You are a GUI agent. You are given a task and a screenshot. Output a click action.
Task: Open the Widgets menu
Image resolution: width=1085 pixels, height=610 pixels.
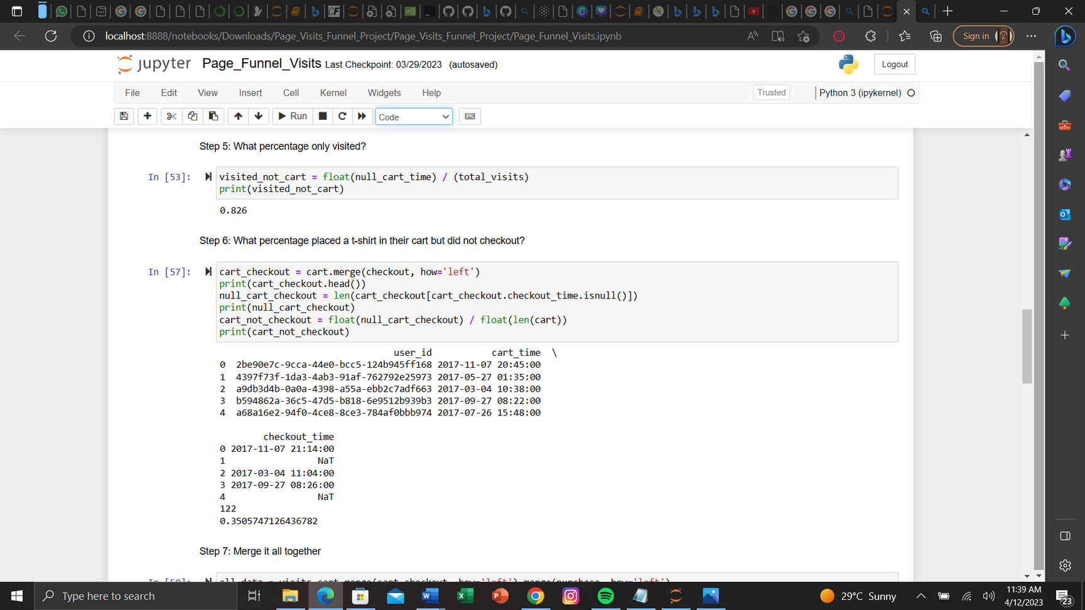point(384,93)
